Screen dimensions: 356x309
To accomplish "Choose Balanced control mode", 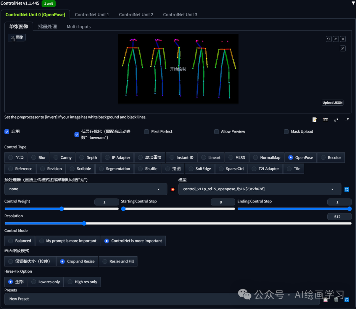I will pyautogui.click(x=19, y=241).
